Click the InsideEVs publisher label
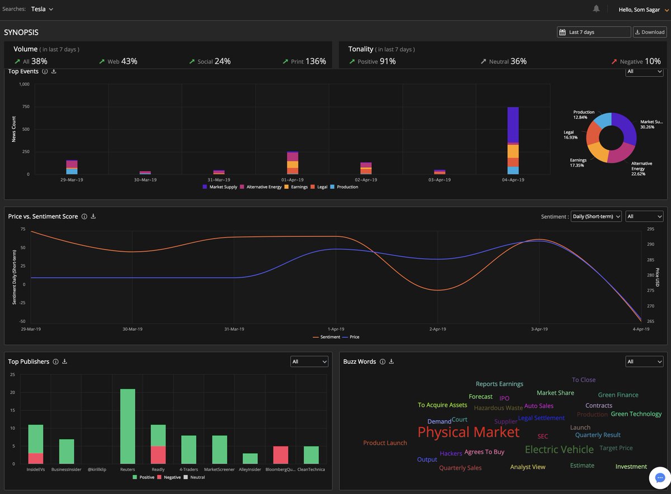The height and width of the screenshot is (494, 671). pos(36,469)
